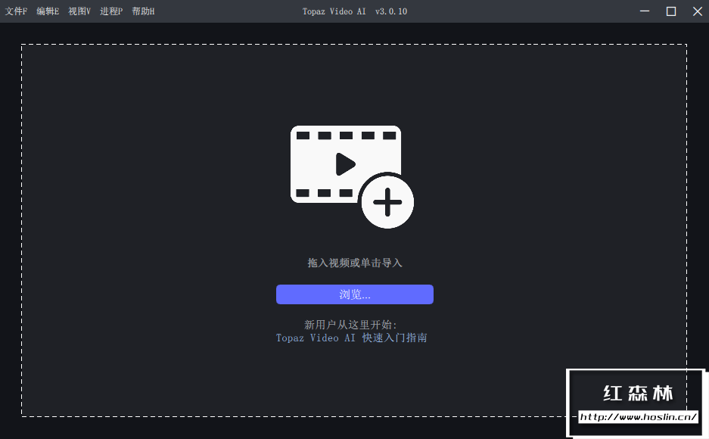The width and height of the screenshot is (709, 439).
Task: Maximize the Topaz Video AI window
Action: (x=671, y=11)
